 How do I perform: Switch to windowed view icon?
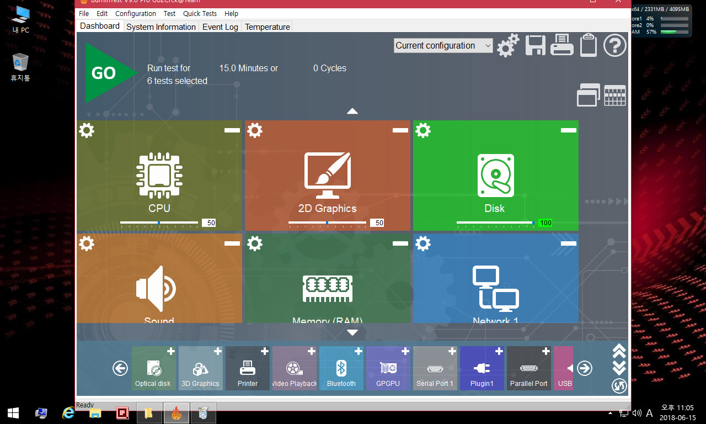[x=589, y=95]
